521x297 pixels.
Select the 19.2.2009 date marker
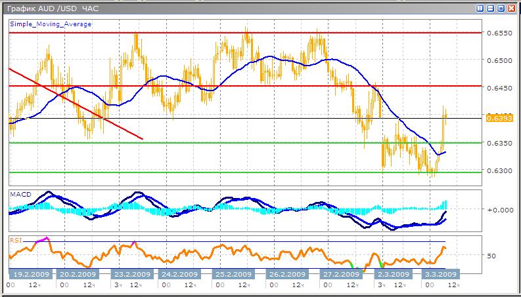[x=31, y=274]
